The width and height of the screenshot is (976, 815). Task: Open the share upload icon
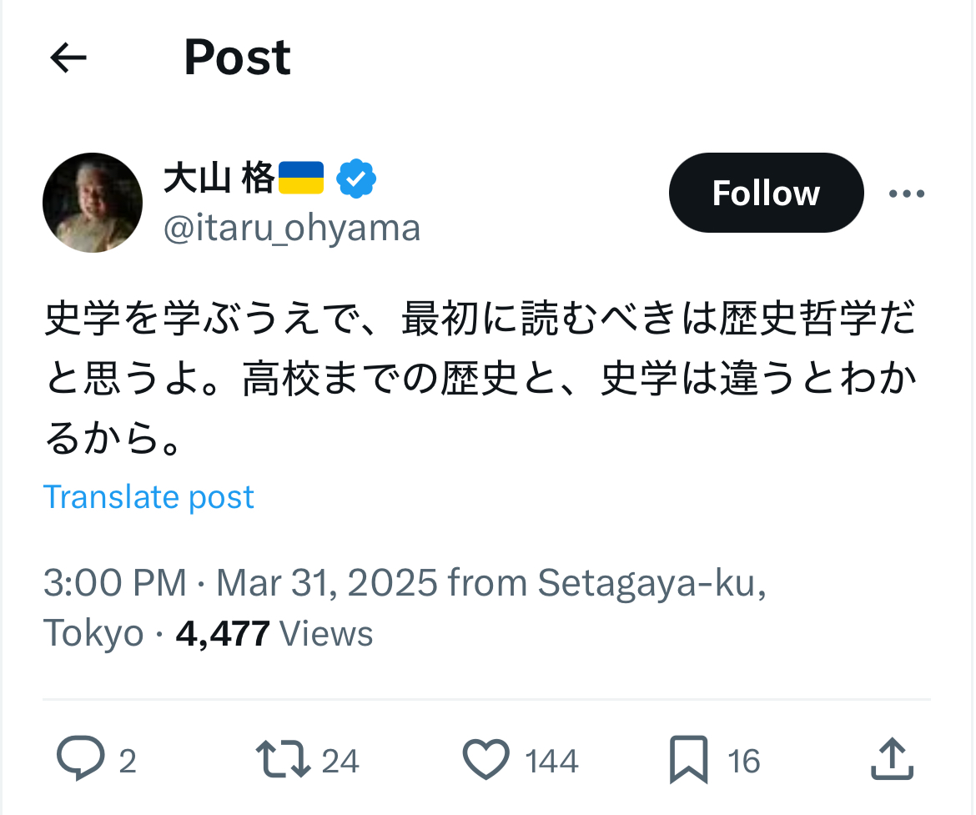tap(892, 759)
